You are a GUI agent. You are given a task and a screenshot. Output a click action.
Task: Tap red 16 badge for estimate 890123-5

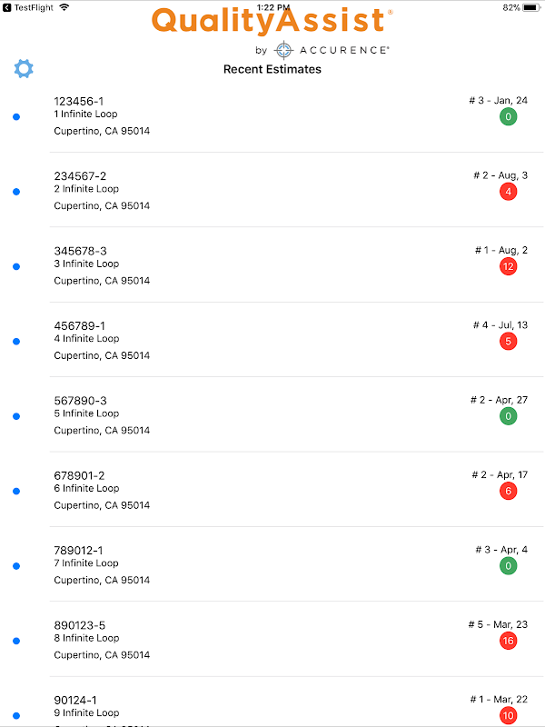(509, 641)
